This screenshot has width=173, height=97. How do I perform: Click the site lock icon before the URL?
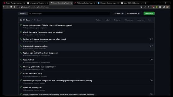coord(19,7)
